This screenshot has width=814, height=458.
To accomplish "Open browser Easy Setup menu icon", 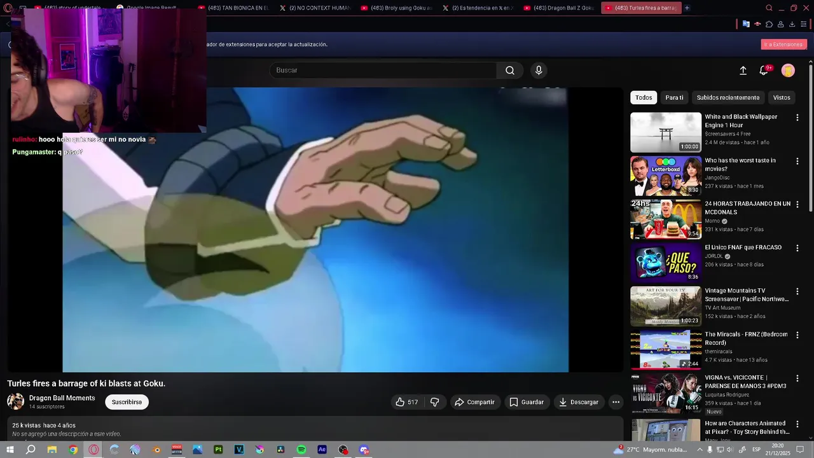I will pos(803,24).
